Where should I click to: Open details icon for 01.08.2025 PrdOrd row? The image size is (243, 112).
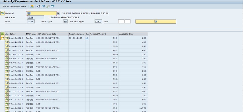click(7, 75)
